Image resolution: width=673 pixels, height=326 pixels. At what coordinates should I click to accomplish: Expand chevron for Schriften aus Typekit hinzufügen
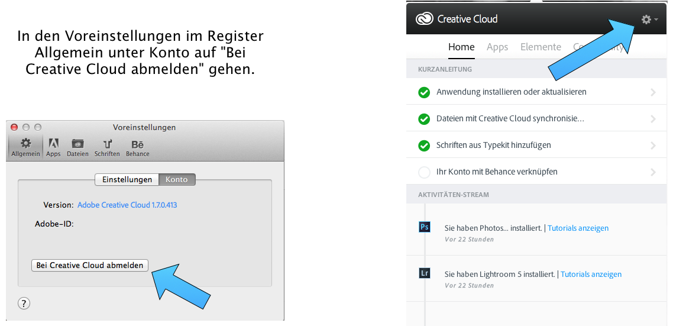653,146
